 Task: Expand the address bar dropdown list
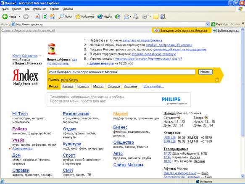point(207,24)
